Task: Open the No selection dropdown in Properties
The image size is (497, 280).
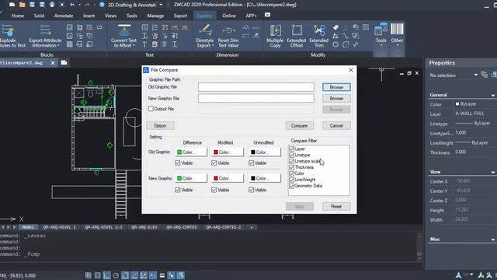Action: pos(476,75)
